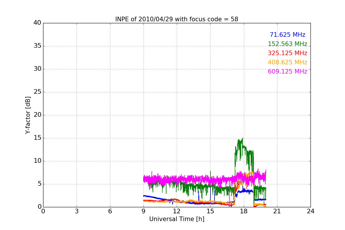Click the x-axis tick label 12
Viewport: 345px width, 230px height.
coord(177,211)
